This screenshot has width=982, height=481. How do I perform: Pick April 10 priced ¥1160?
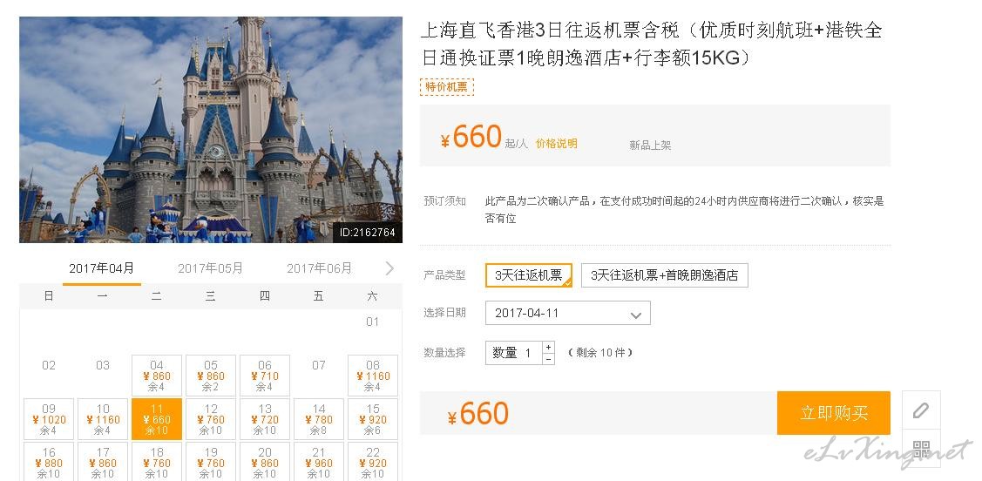[x=103, y=419]
